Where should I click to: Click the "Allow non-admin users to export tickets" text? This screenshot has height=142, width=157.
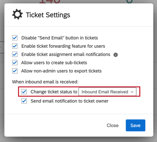61,71
